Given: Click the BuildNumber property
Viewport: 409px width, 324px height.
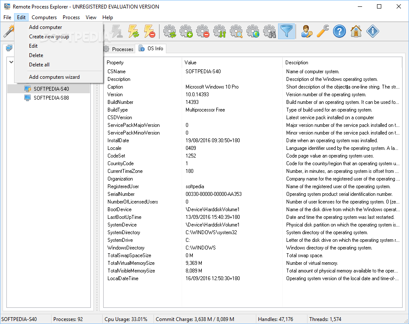Looking at the screenshot, I should point(120,102).
